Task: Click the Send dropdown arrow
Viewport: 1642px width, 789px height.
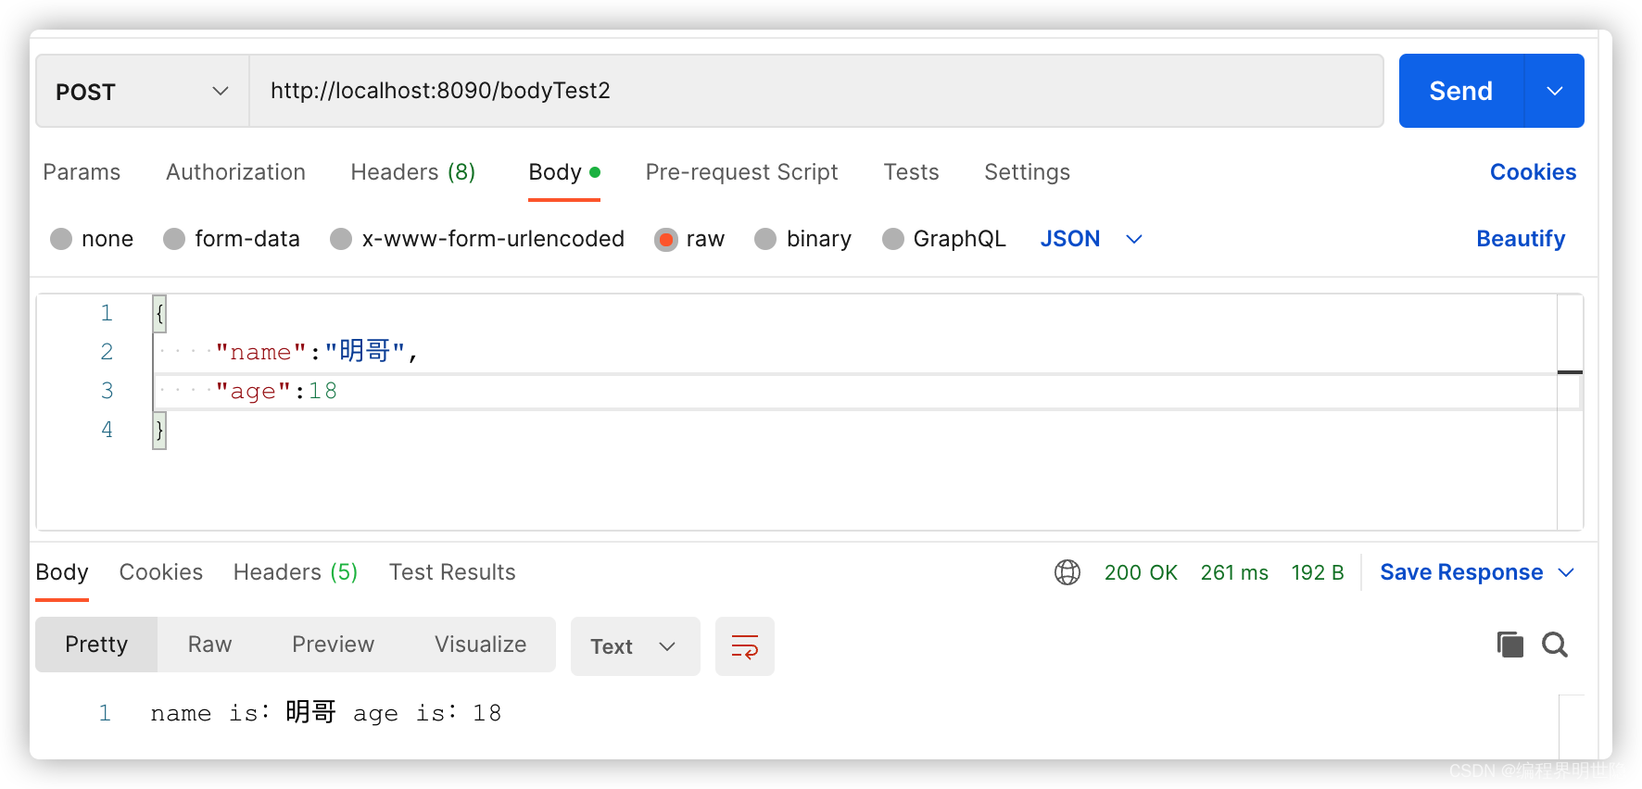Action: tap(1554, 91)
